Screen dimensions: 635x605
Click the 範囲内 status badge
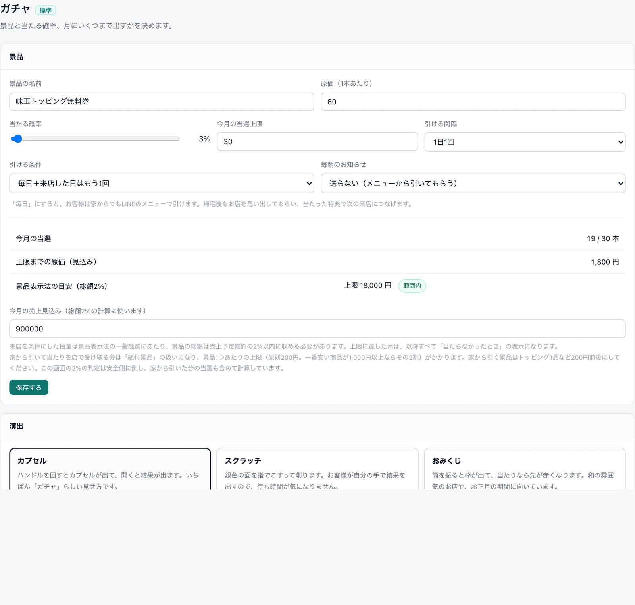[x=412, y=286]
